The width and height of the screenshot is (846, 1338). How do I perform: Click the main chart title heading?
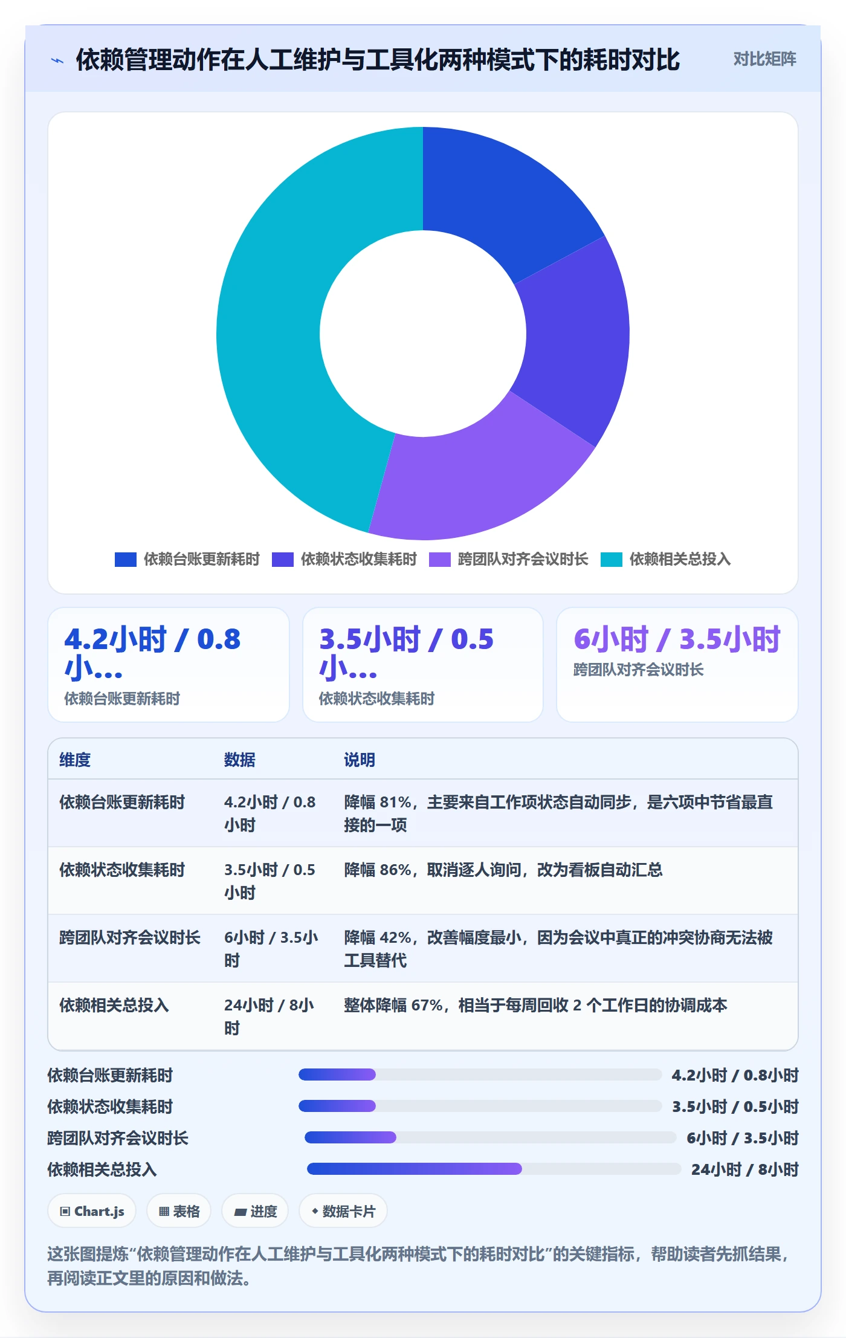(x=378, y=60)
